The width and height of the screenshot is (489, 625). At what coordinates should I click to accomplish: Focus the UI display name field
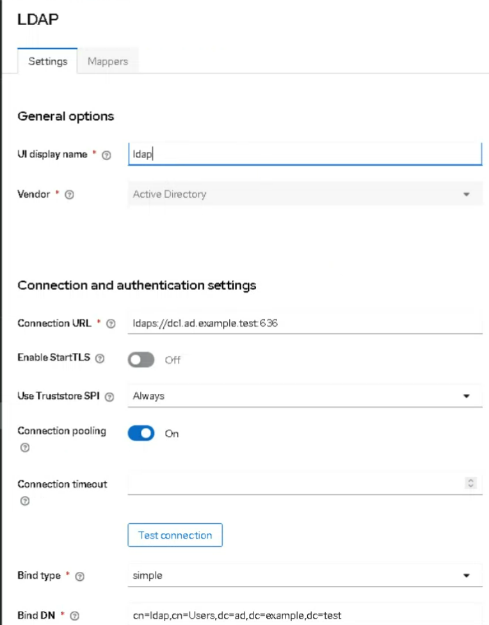coord(305,154)
